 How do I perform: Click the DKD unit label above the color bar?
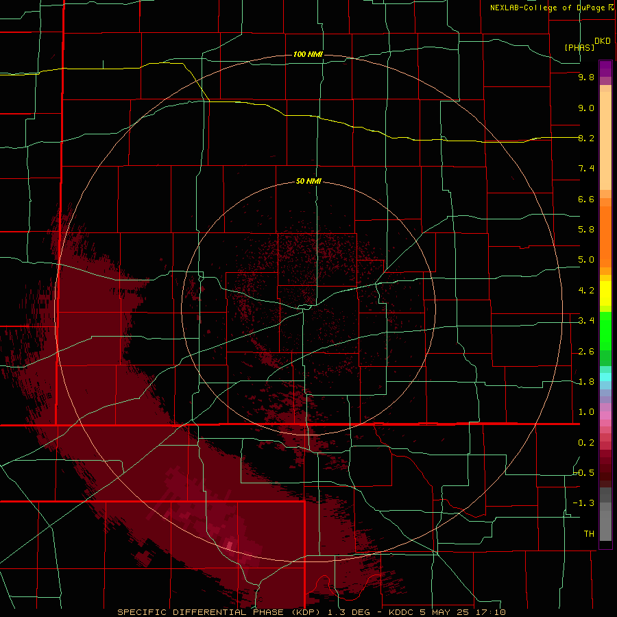(x=603, y=41)
